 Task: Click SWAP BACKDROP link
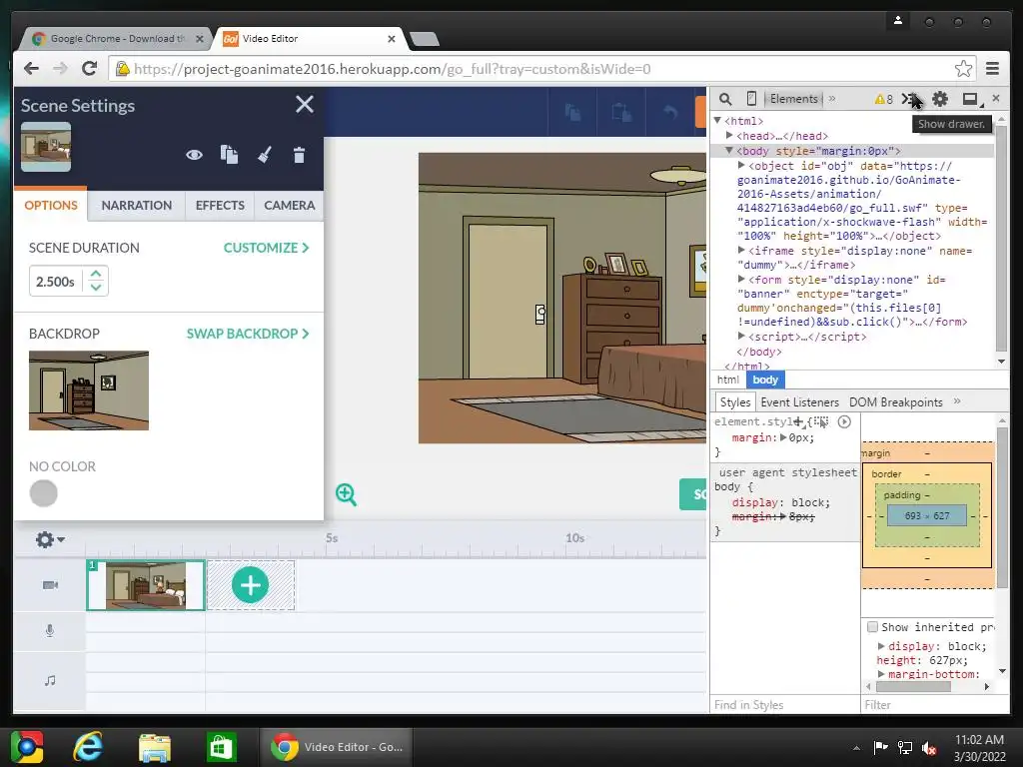pos(248,334)
